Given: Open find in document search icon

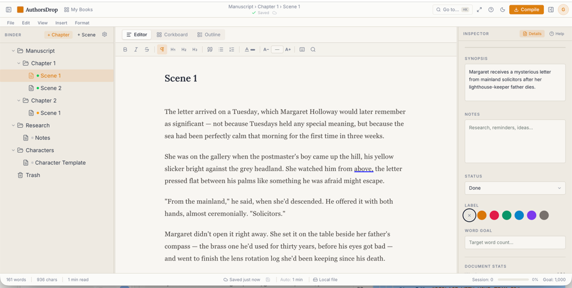Looking at the screenshot, I should (x=313, y=50).
